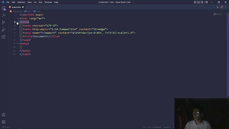This screenshot has width=229, height=129.
Task: Click the viewport meta tag line
Action: (x=79, y=33)
